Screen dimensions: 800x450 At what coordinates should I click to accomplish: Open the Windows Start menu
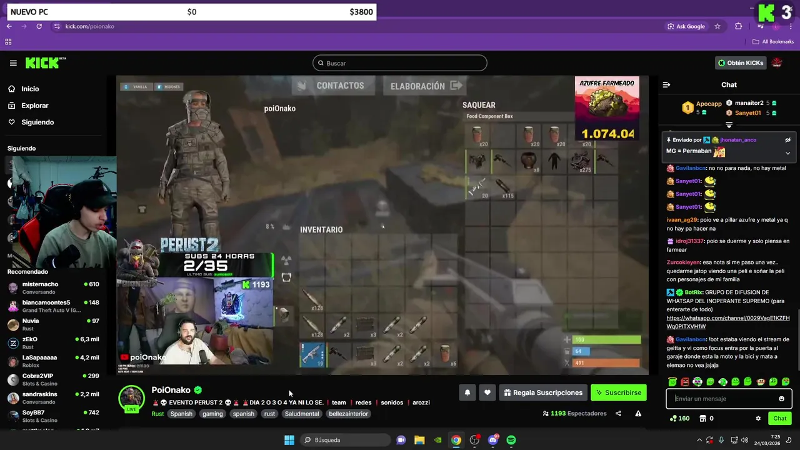point(289,440)
